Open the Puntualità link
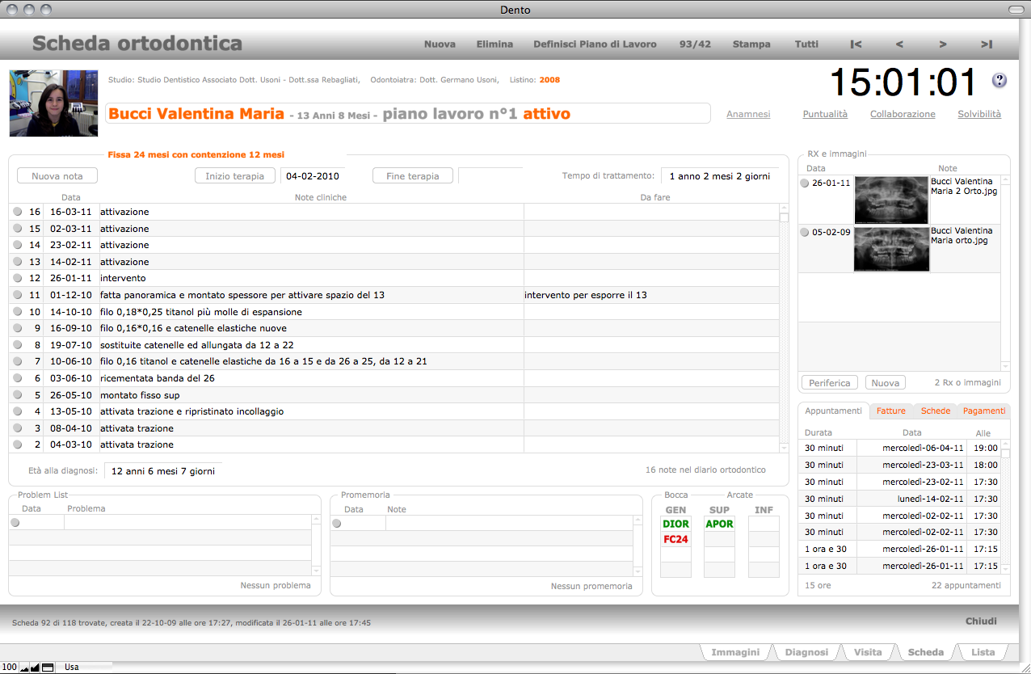 tap(825, 114)
